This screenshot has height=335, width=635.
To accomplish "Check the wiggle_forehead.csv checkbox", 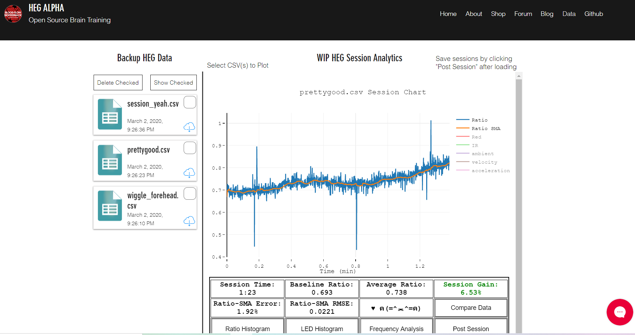I will (190, 194).
